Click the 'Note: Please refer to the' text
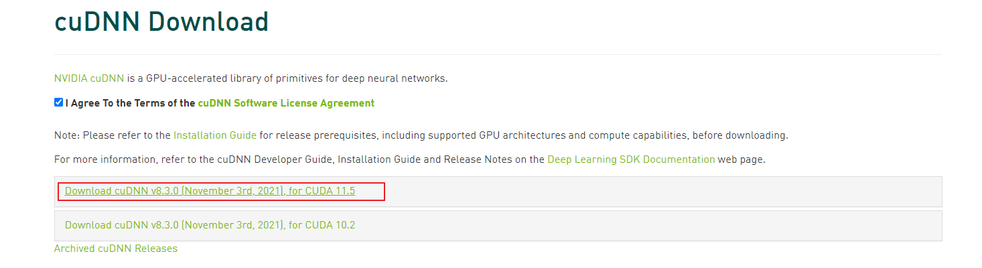982x268 pixels. pos(113,135)
